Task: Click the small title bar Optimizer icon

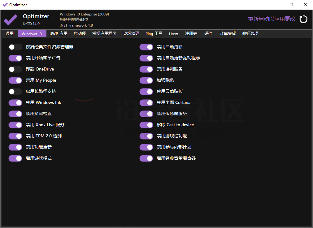Action: coord(5,5)
